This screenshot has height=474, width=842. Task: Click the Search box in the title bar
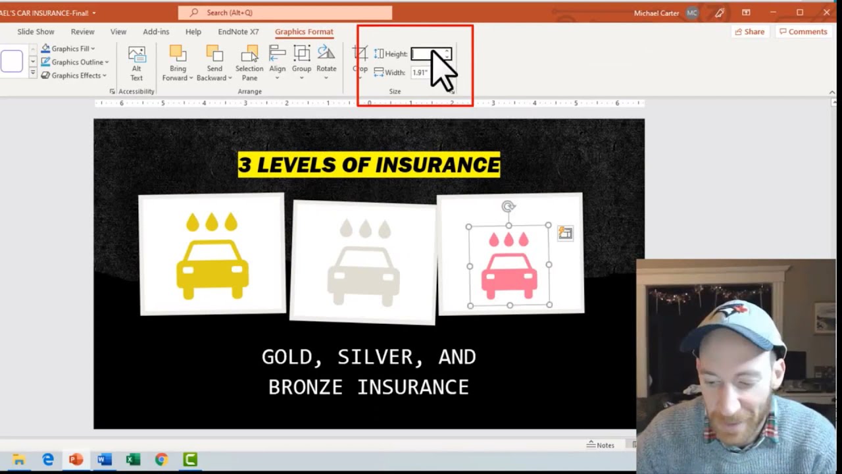coord(285,13)
